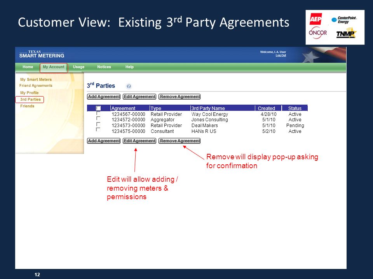Click the Texas Smart Metering logo

42,54
